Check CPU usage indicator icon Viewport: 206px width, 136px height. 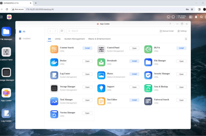tap(168, 17)
